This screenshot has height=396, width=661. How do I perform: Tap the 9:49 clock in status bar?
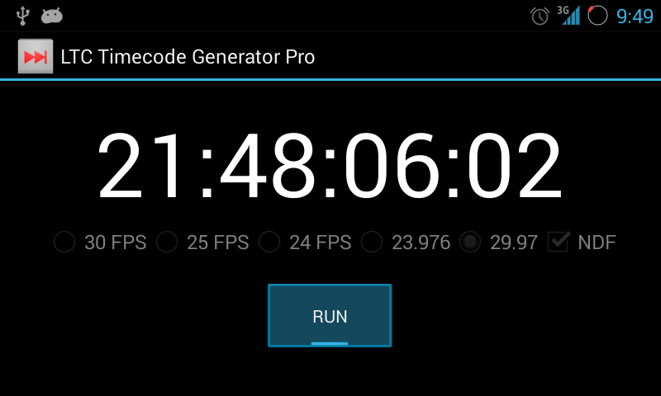coord(635,16)
